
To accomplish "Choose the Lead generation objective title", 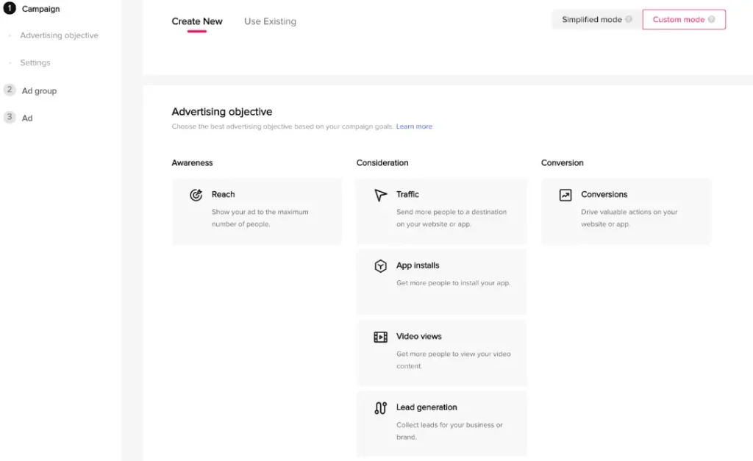I will (x=427, y=407).
